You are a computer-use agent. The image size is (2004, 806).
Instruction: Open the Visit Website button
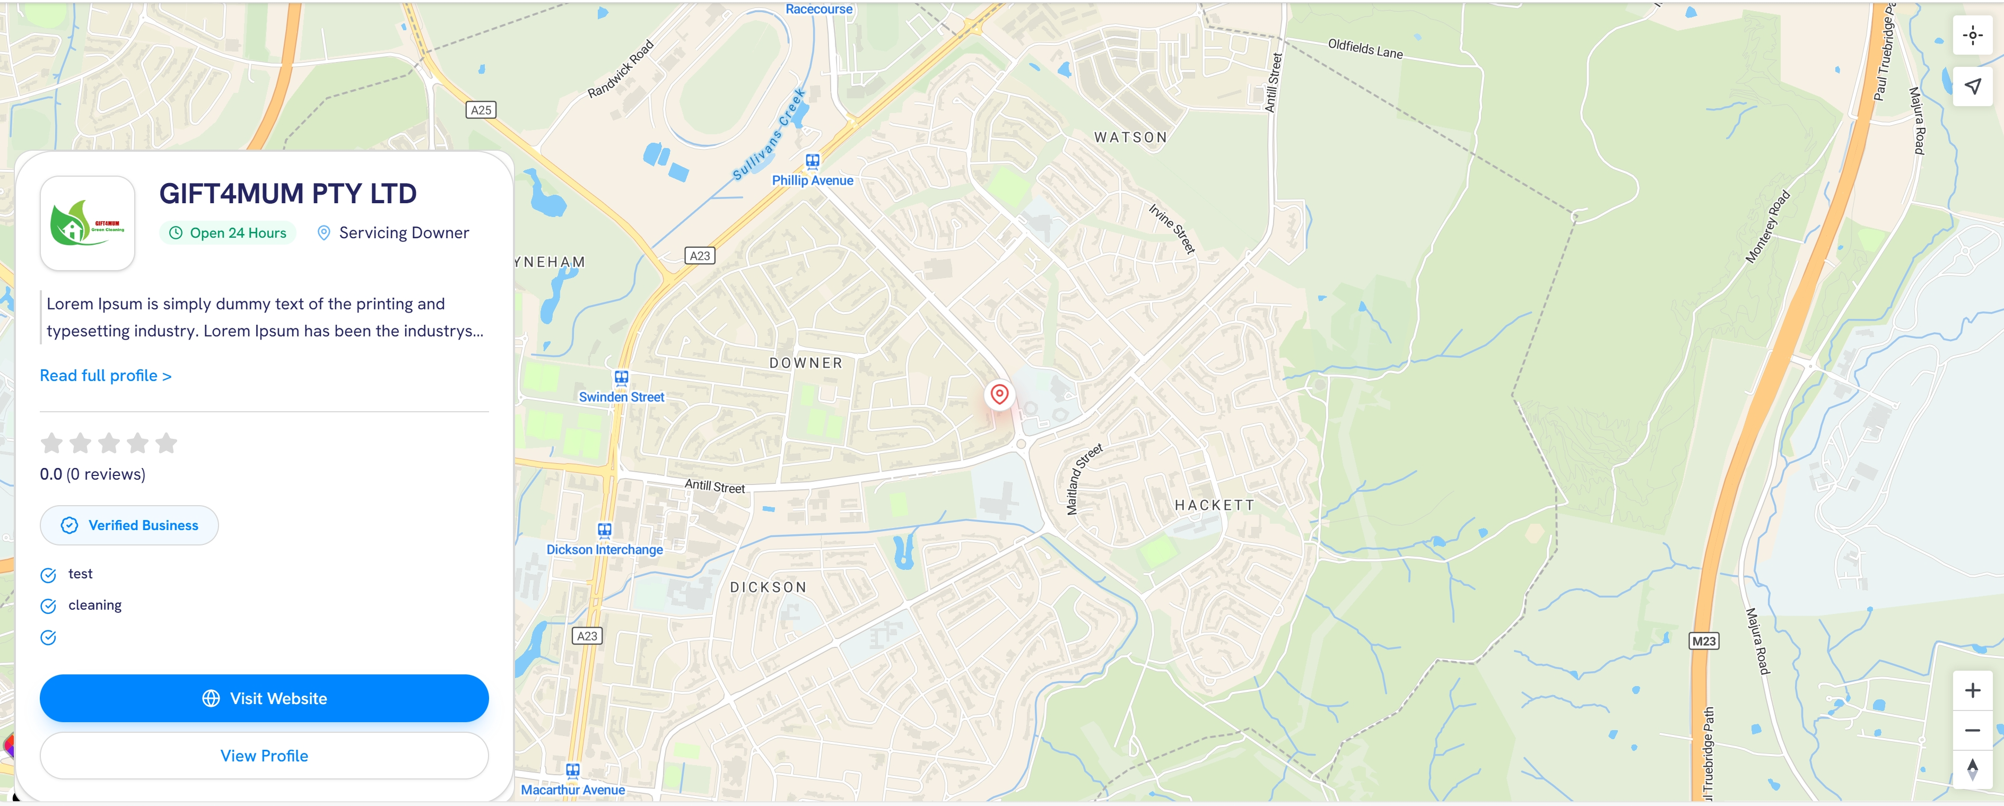click(x=265, y=698)
